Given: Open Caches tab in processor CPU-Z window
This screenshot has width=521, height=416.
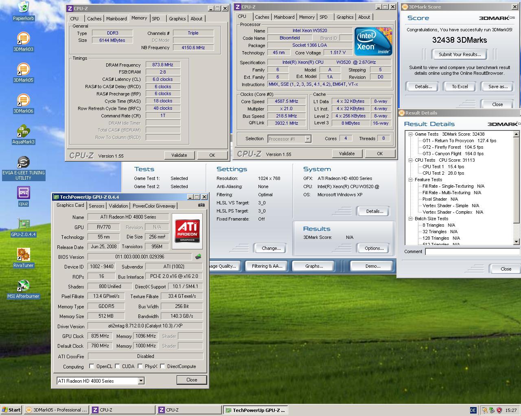Looking at the screenshot, I should (262, 17).
